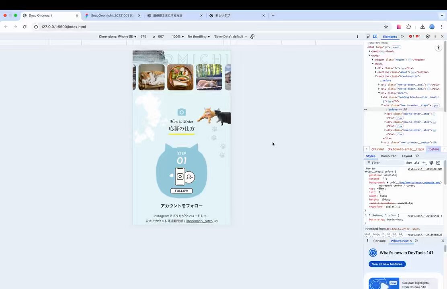The image size is (447, 289).
Task: Click the @onomichi_retro link on the page
Action: [x=199, y=221]
